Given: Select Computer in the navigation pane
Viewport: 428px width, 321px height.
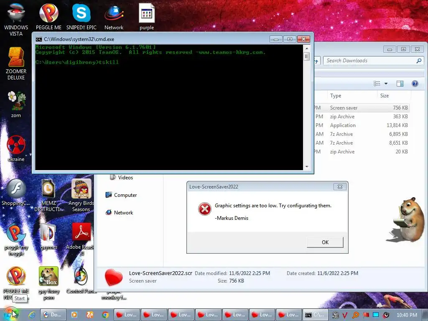Looking at the screenshot, I should point(121,195).
